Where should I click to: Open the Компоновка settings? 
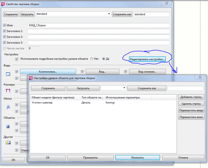tap(48, 72)
